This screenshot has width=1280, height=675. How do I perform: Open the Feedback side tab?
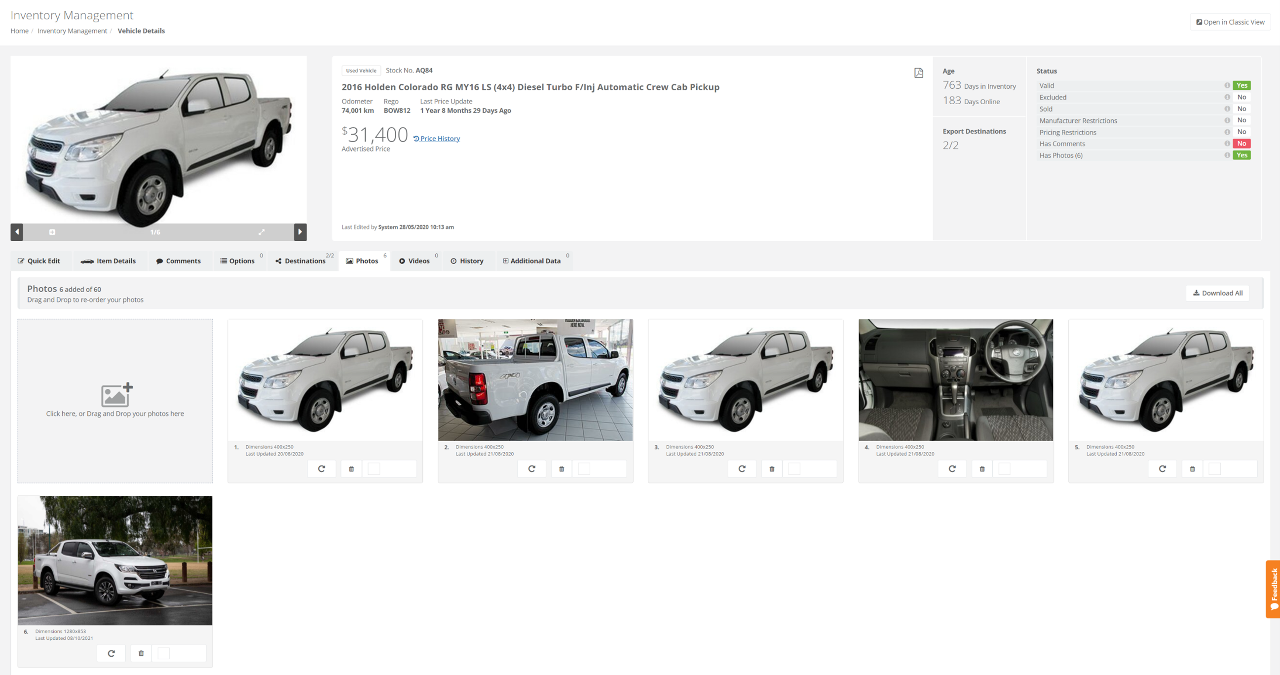tap(1273, 589)
